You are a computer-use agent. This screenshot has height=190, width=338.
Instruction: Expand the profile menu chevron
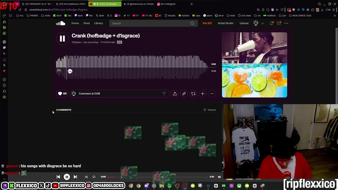262,23
